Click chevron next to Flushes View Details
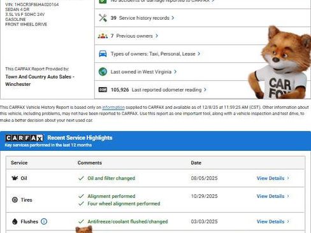The width and height of the screenshot is (311, 233). [288, 222]
